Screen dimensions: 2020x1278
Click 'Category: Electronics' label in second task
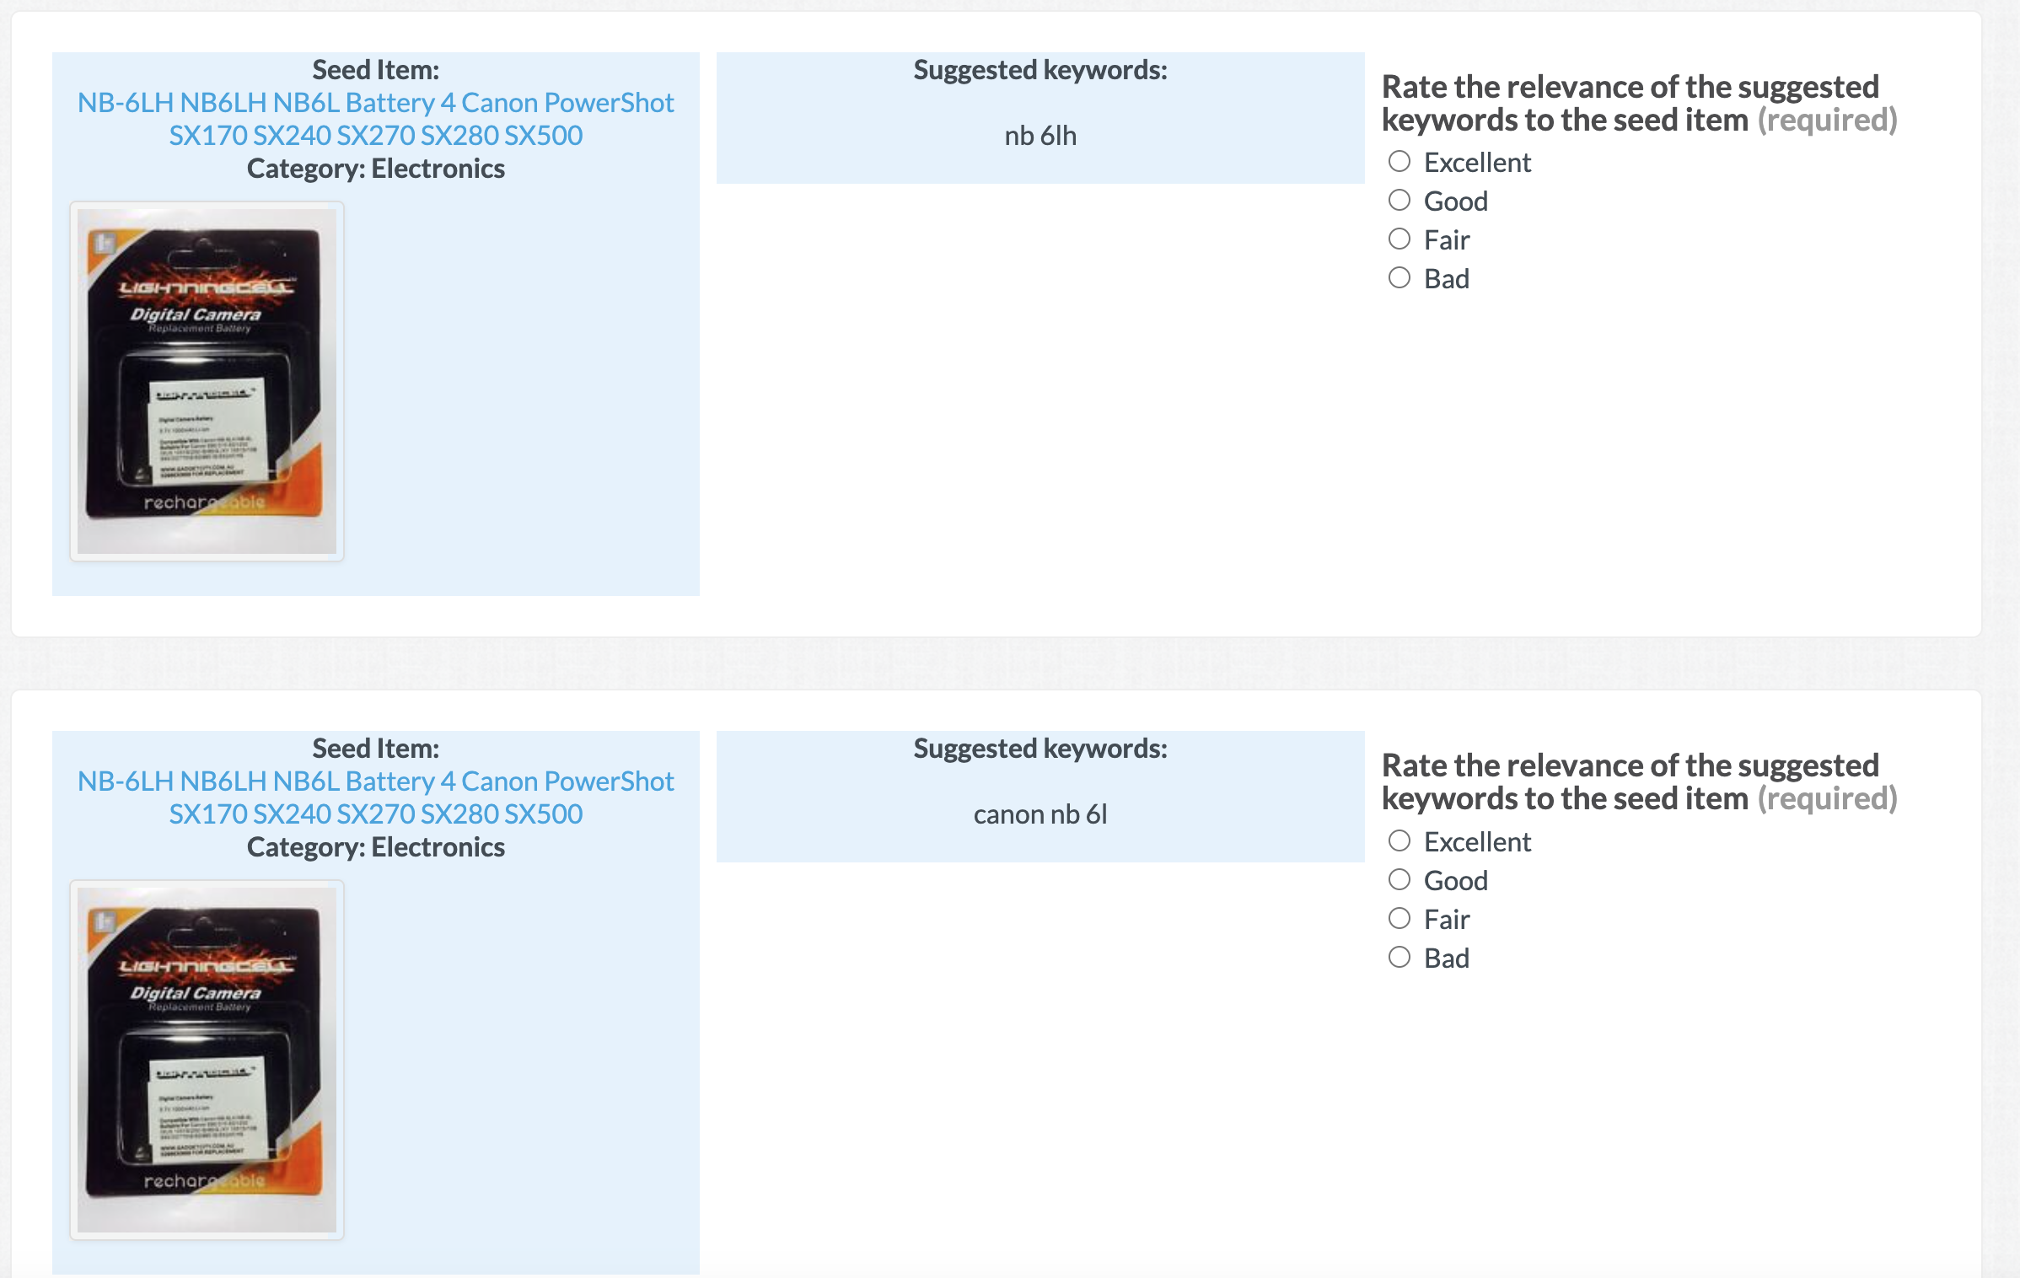(375, 847)
